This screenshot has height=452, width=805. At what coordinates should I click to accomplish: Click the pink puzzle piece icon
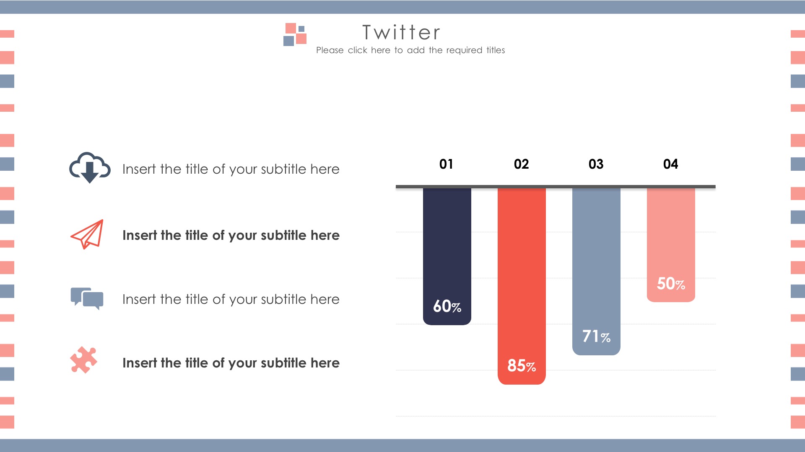tap(83, 360)
